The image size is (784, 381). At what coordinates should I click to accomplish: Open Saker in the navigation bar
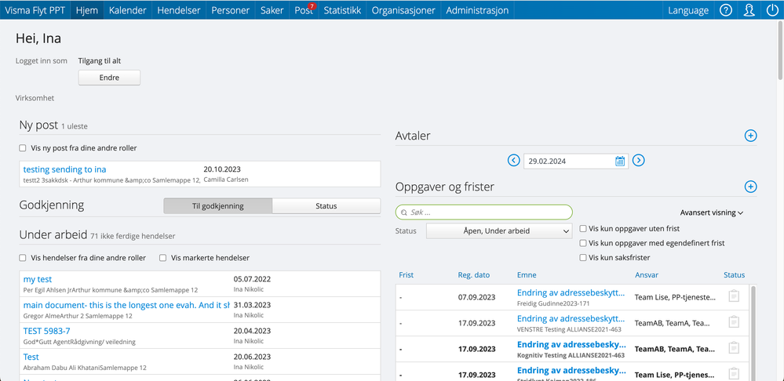[272, 10]
